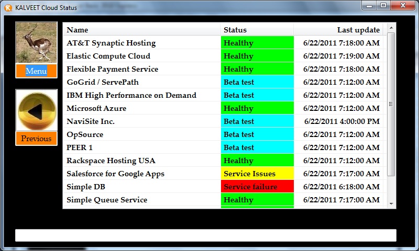Image resolution: width=419 pixels, height=251 pixels.
Task: Select NaviSite Inc. in the list
Action: click(x=224, y=121)
